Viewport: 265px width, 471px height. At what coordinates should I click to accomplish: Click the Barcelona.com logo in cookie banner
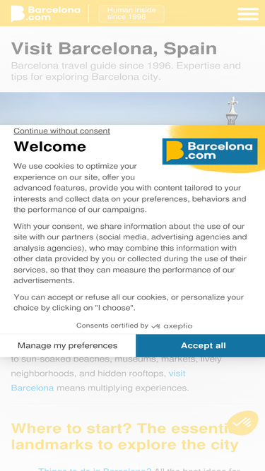(x=210, y=151)
